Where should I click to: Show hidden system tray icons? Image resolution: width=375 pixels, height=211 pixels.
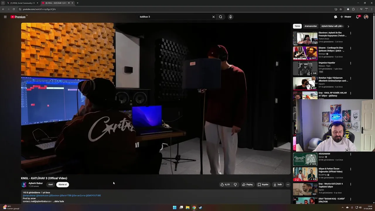(x=342, y=207)
